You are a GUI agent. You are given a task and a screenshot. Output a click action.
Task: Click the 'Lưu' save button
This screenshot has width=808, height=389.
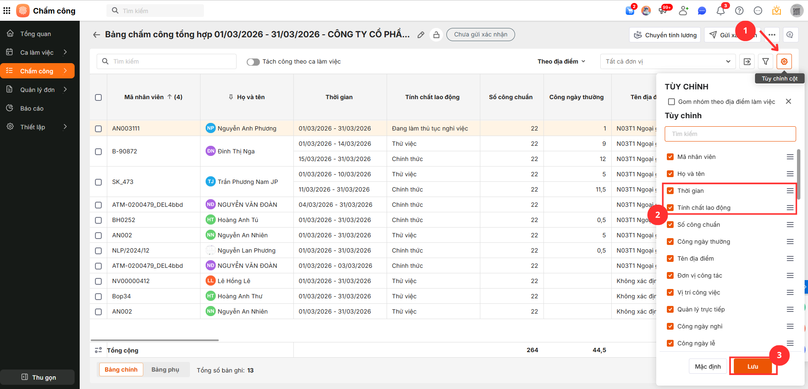[752, 367]
